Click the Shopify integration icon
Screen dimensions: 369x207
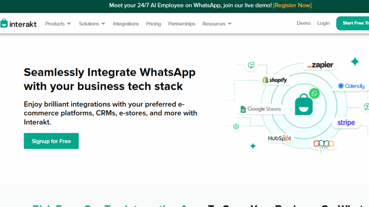pyautogui.click(x=275, y=80)
